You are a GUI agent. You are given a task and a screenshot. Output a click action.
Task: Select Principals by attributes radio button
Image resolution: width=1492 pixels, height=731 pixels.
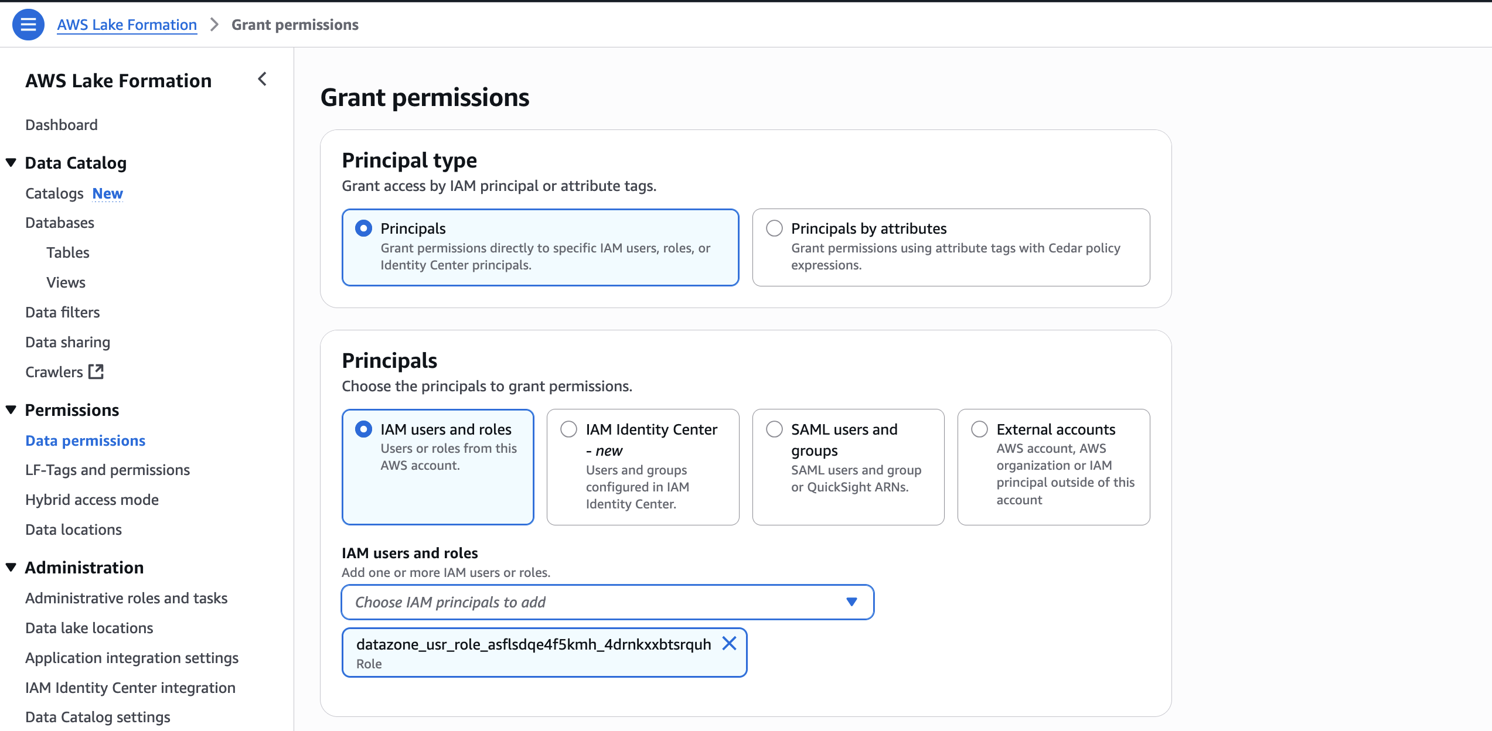click(774, 228)
